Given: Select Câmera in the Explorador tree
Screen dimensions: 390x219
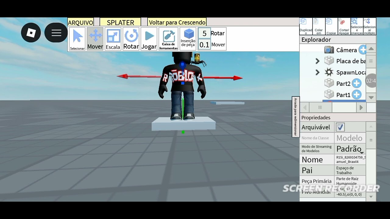Looking at the screenshot, I should [x=346, y=50].
